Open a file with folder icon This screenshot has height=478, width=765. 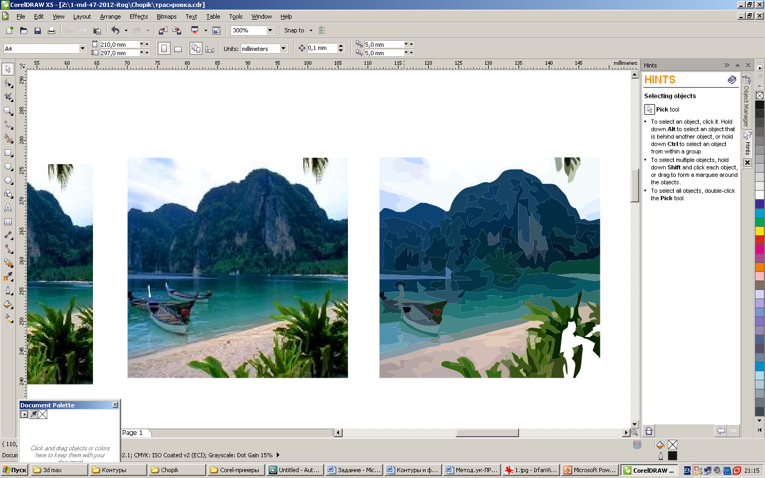pyautogui.click(x=23, y=30)
